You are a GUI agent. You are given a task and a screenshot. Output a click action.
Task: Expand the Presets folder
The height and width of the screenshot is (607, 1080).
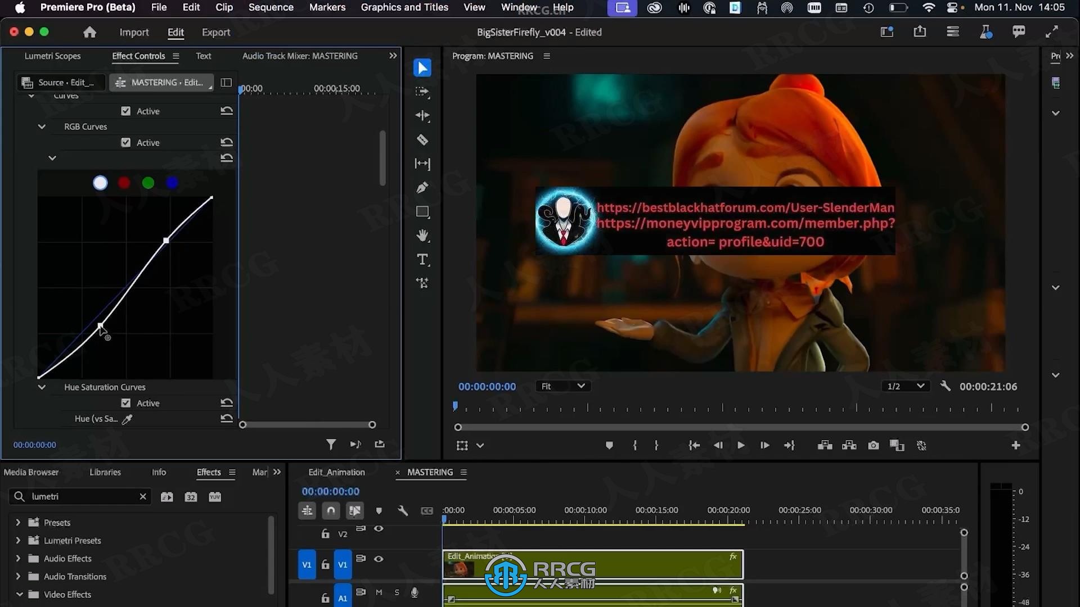tap(18, 523)
